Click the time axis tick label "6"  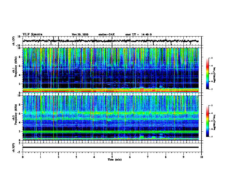130,157
